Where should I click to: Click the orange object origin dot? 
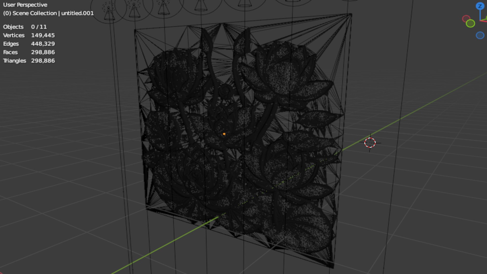(224, 134)
